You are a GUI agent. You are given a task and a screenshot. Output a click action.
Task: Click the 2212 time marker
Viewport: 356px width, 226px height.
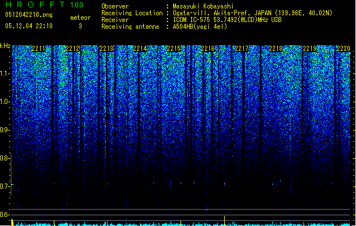72,49
